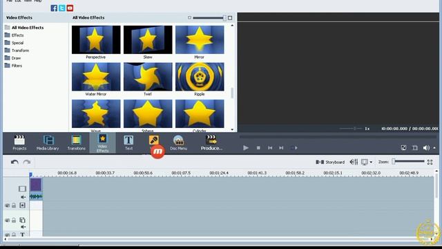This screenshot has width=442, height=249.
Task: Toggle visibility of the video overlay track
Action: coord(8,220)
